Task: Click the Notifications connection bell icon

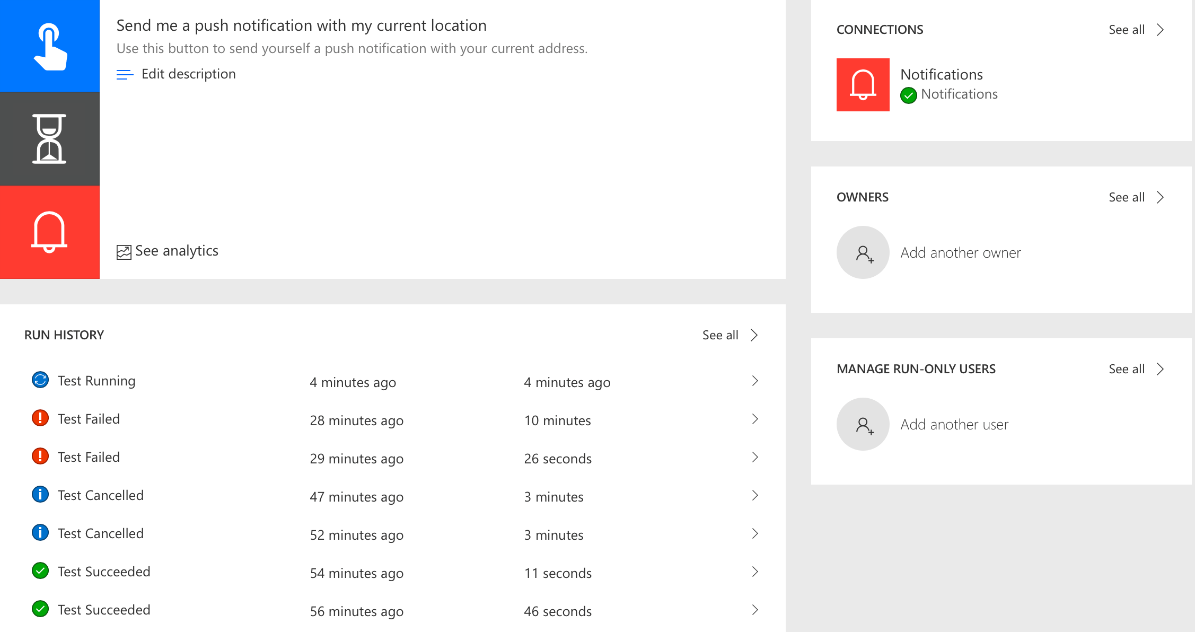Action: pyautogui.click(x=863, y=85)
